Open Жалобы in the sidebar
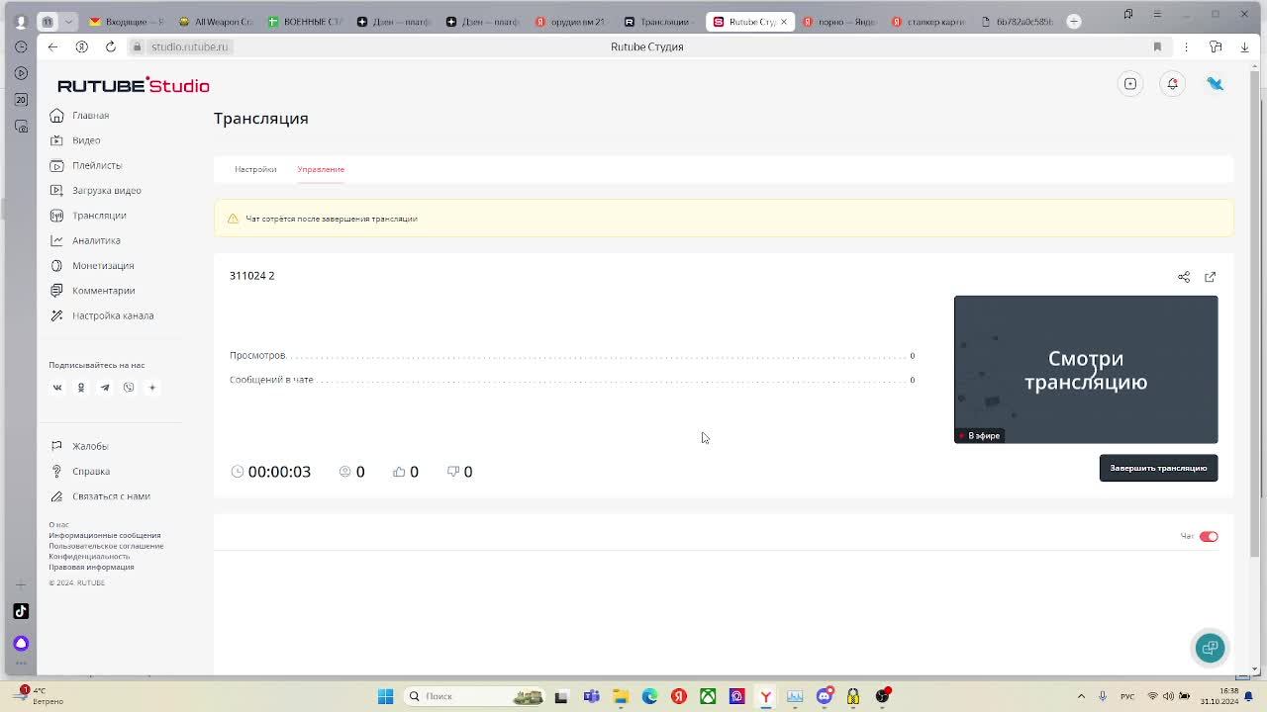1267x712 pixels. (79, 446)
